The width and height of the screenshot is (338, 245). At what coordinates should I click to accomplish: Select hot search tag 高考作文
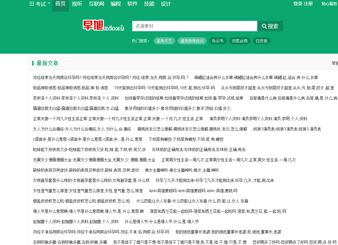pyautogui.click(x=164, y=41)
